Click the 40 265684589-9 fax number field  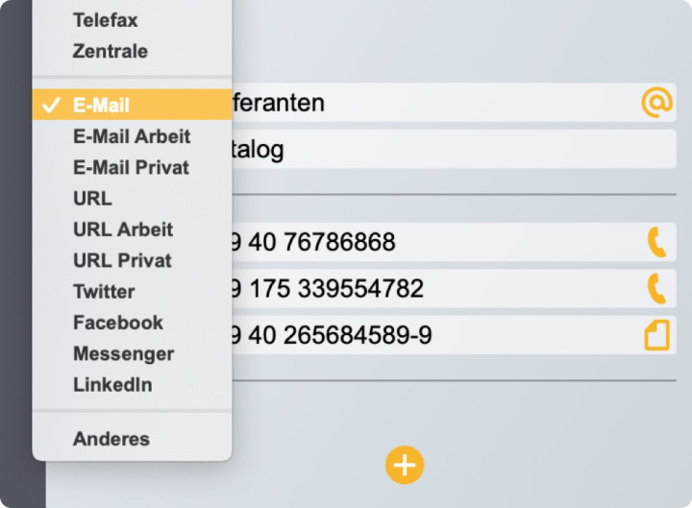tap(423, 335)
